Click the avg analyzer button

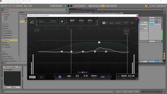126,33
